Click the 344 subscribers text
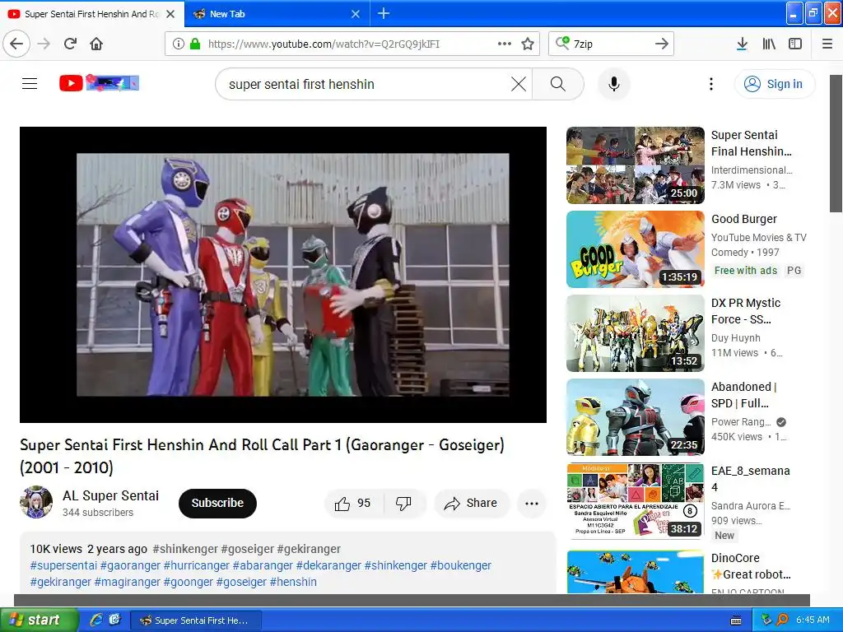The image size is (843, 632). click(98, 512)
